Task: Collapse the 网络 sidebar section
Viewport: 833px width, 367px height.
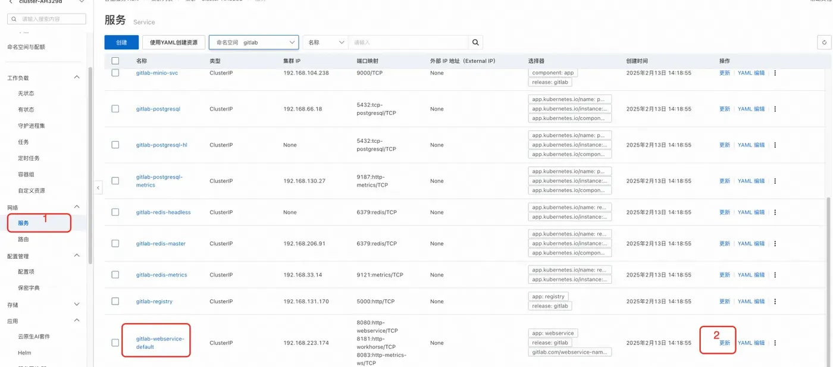Action: pyautogui.click(x=76, y=207)
